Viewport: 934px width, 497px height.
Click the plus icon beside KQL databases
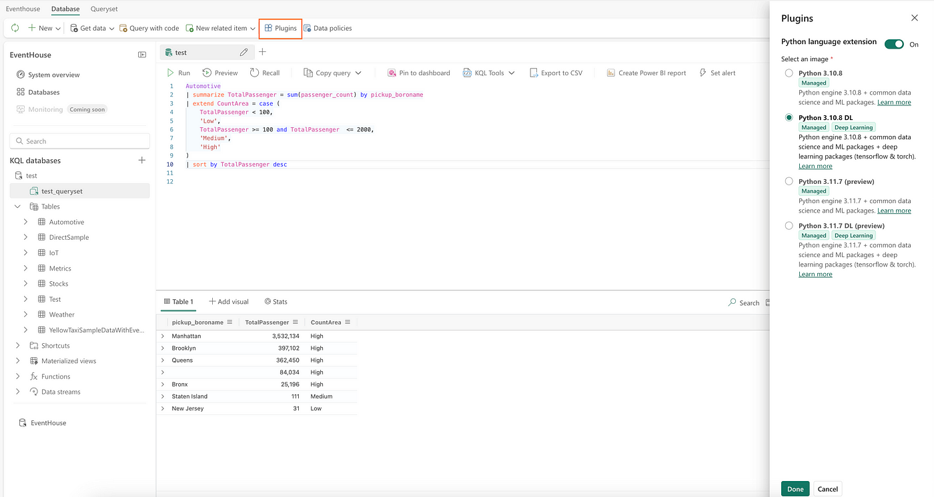141,161
